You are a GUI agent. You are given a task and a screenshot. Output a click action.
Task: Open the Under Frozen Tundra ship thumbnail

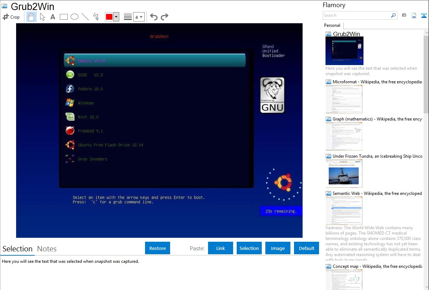[x=344, y=173]
